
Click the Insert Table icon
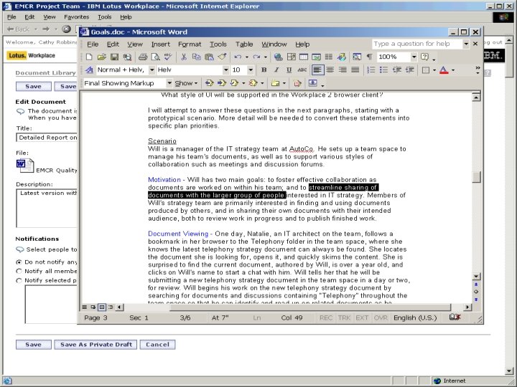[x=303, y=57]
